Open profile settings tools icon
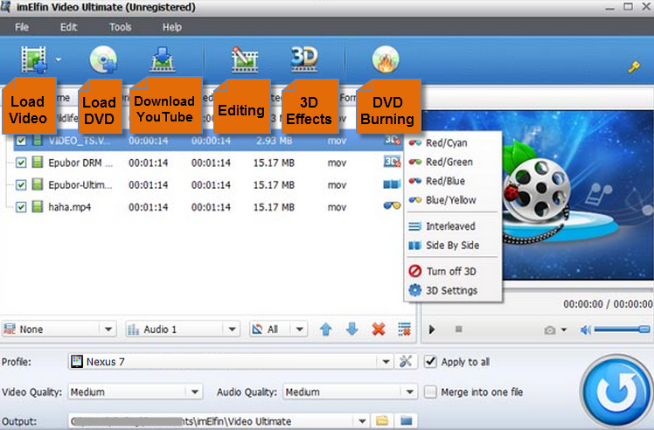This screenshot has height=430, width=654. pyautogui.click(x=406, y=361)
